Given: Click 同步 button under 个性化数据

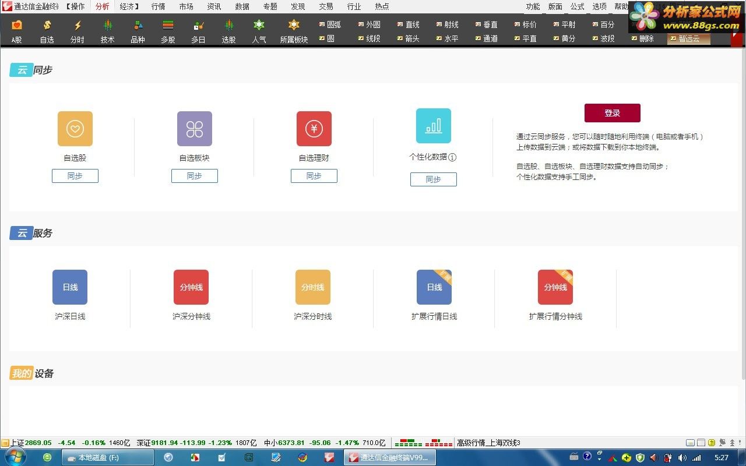Looking at the screenshot, I should point(434,179).
